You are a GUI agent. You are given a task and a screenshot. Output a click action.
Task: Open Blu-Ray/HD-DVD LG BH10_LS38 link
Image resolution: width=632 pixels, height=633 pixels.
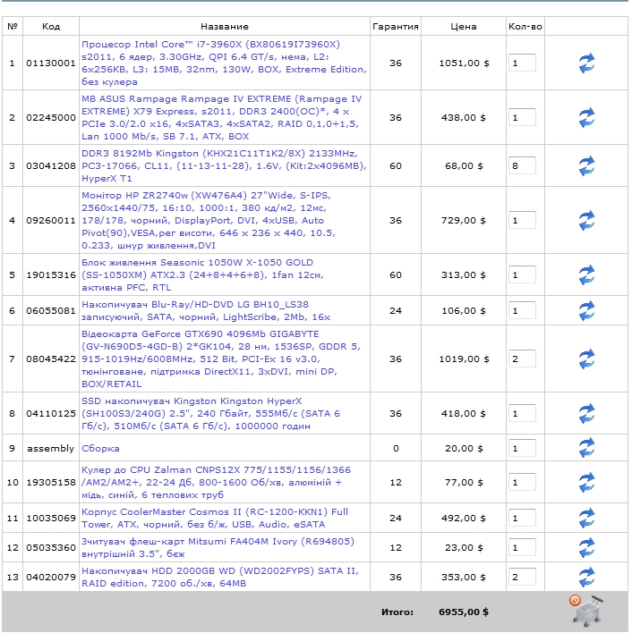tap(206, 310)
